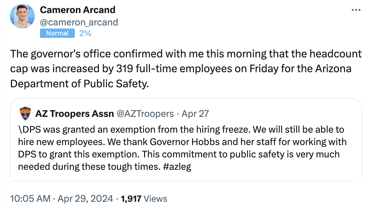Click the word Views after 1,917
The image size is (371, 209).
(x=155, y=199)
